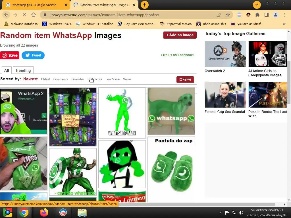
Task: Share this page via share icon
Action: [219, 15]
